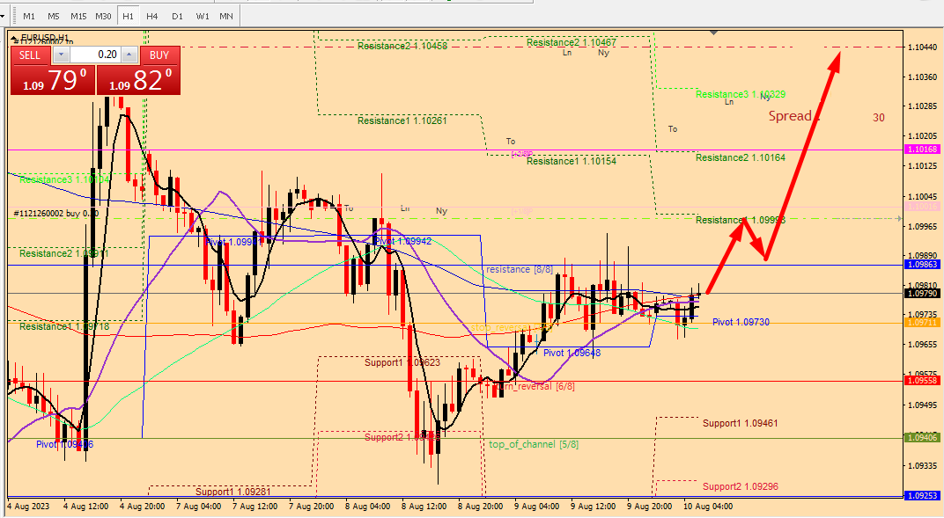Toggle the active H1 timeframe button
The width and height of the screenshot is (944, 518).
[x=129, y=16]
